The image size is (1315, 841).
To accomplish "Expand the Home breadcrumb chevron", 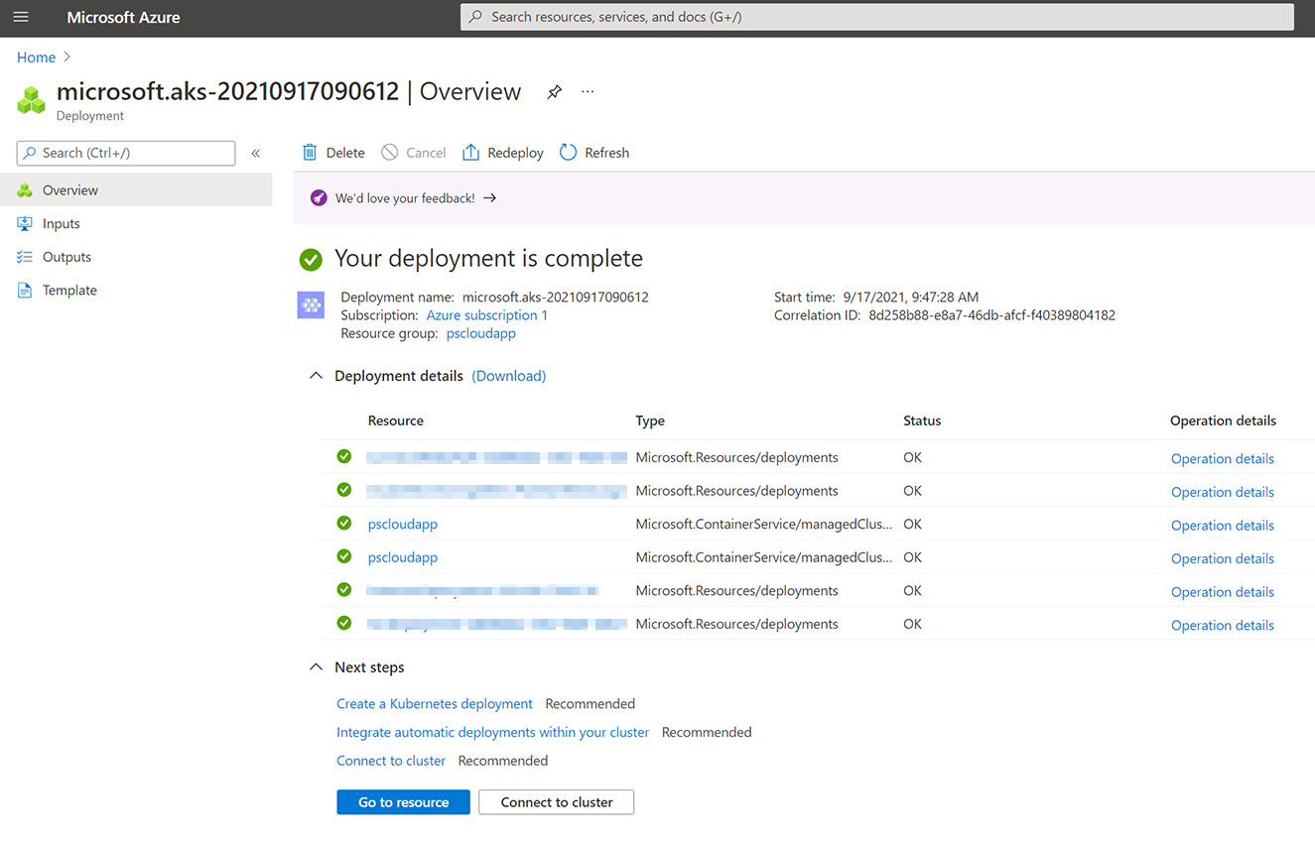I will pyautogui.click(x=67, y=58).
